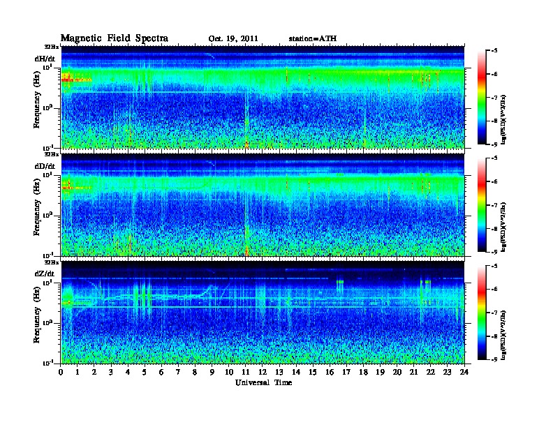Click the 'Magnetic Field Spectra' title
Image resolution: width=553 pixels, height=427 pixels.
click(x=114, y=38)
